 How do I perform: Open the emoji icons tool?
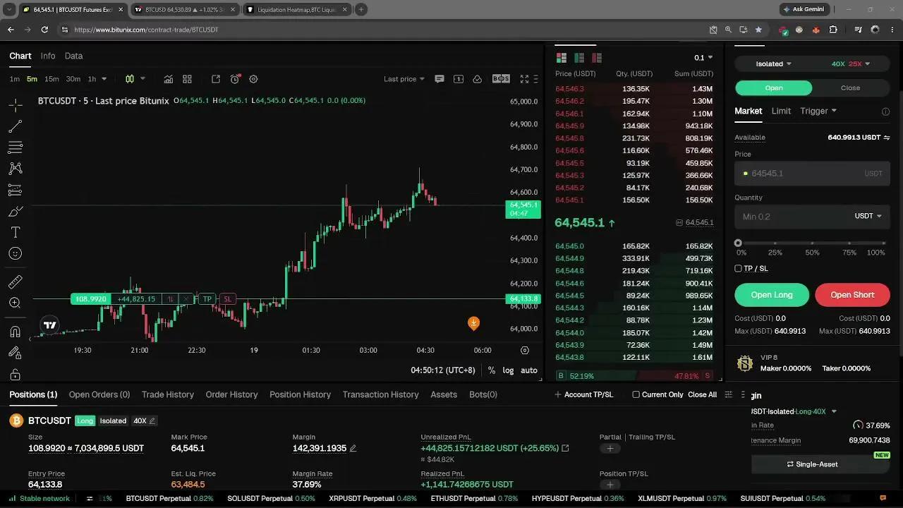click(x=15, y=253)
